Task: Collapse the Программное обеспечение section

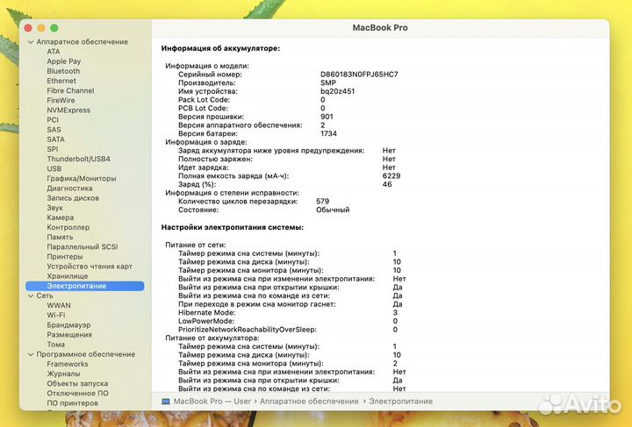Action: (x=31, y=354)
